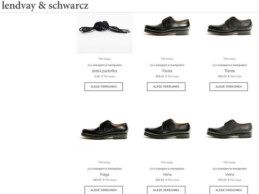View the black shoelaces product image
This screenshot has width=259, height=194.
pyautogui.click(x=105, y=33)
